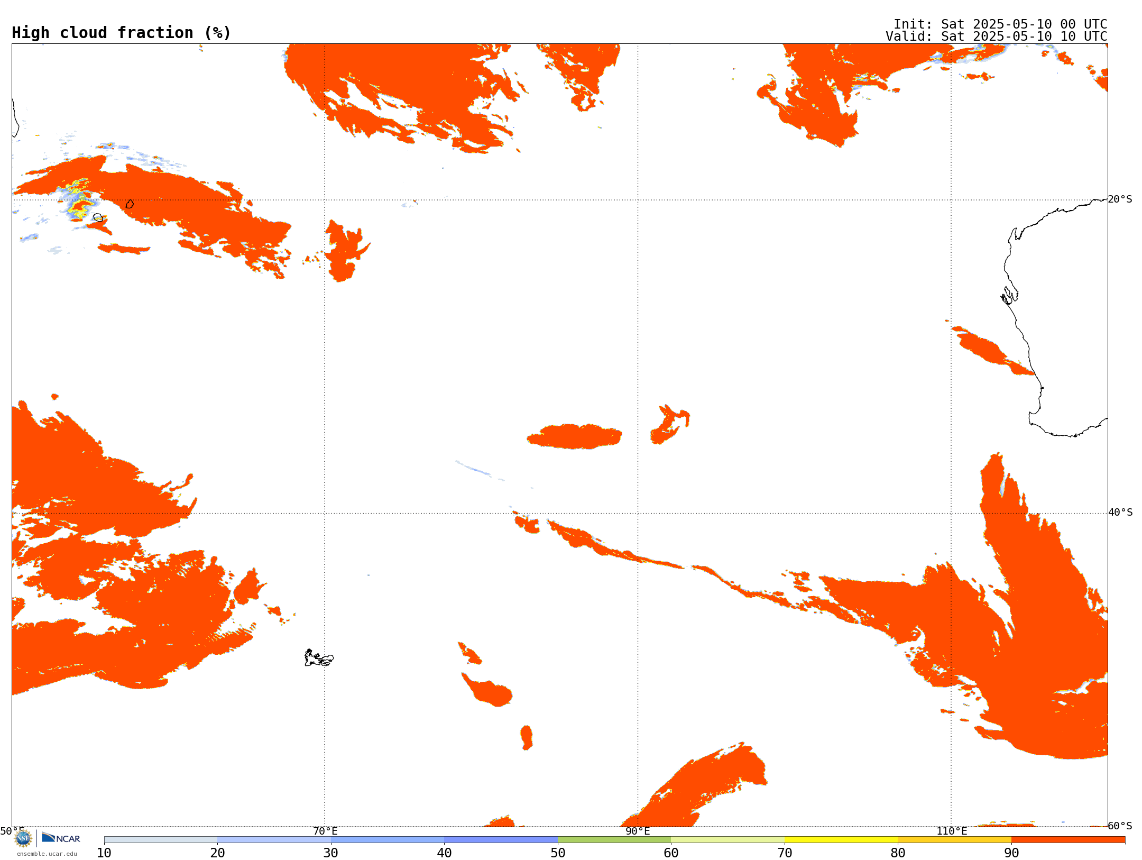The image size is (1142, 860).
Task: Pick the 10–20 pale gray-blue colorbar segment
Action: coord(161,840)
